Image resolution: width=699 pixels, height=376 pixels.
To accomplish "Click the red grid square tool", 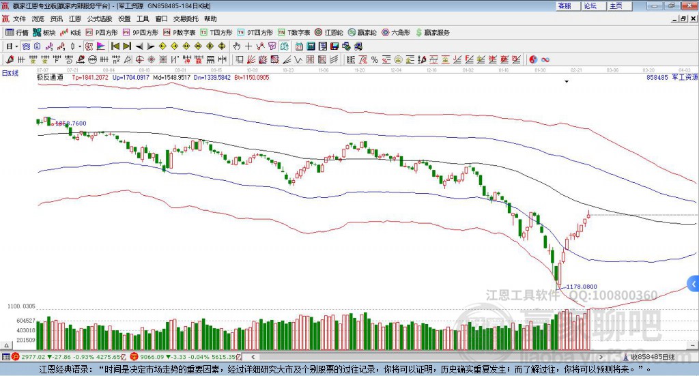I will [311, 59].
